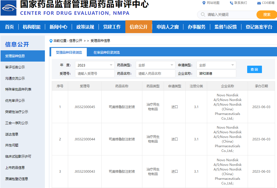Open the 党建工作 menu item
This screenshot has height=188, width=277.
pyautogui.click(x=112, y=27)
